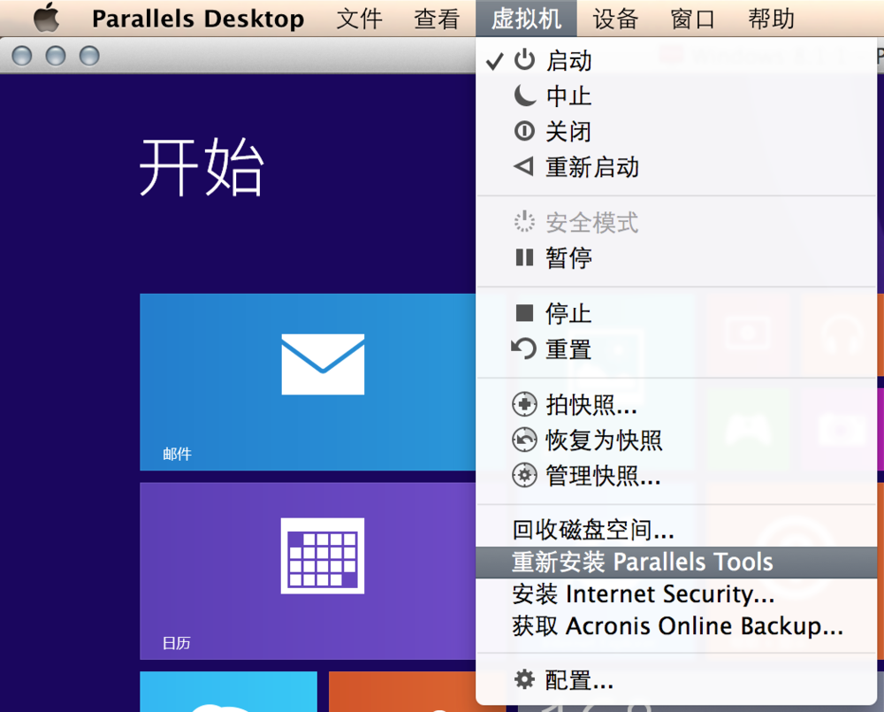884x712 pixels.
Task: Click the shutdown icon beside 关闭
Action: coord(524,132)
